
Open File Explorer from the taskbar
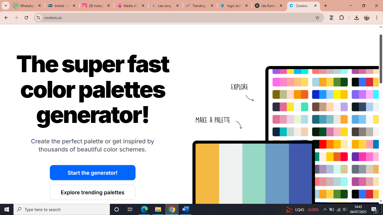pos(158,209)
